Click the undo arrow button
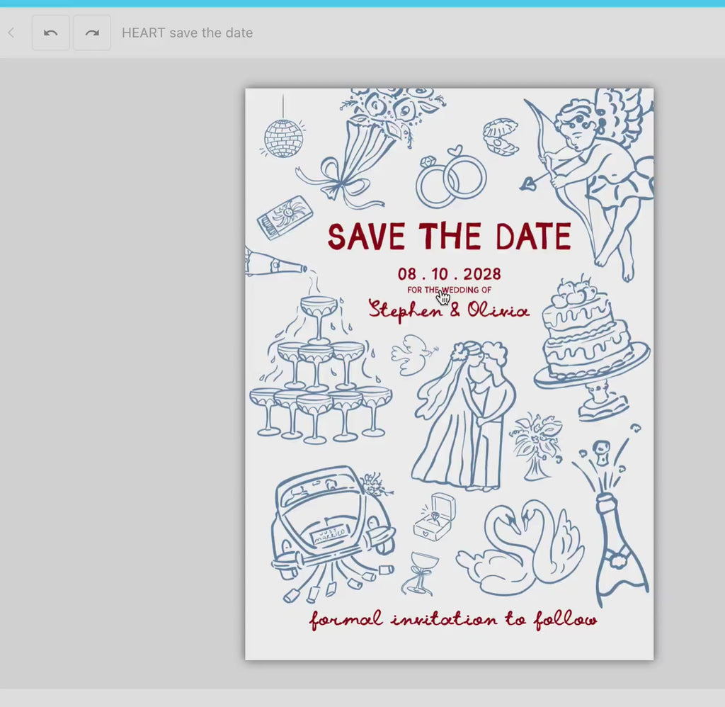Image resolution: width=725 pixels, height=707 pixels. point(50,33)
